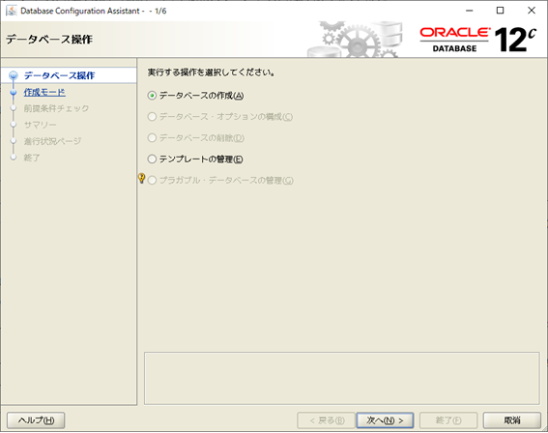Click the 取消 cancel button
548x433 pixels.
click(x=512, y=420)
